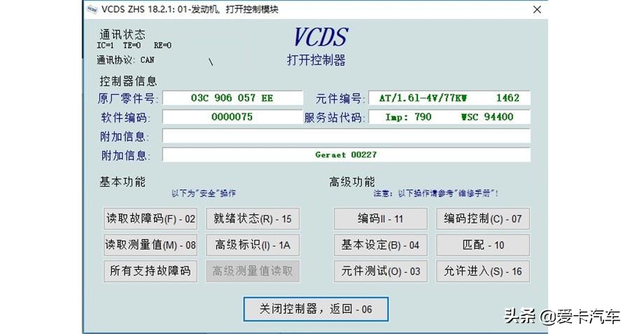Click the 打开控制器 heading text
Viewport: 630px width, 334px height.
316,60
